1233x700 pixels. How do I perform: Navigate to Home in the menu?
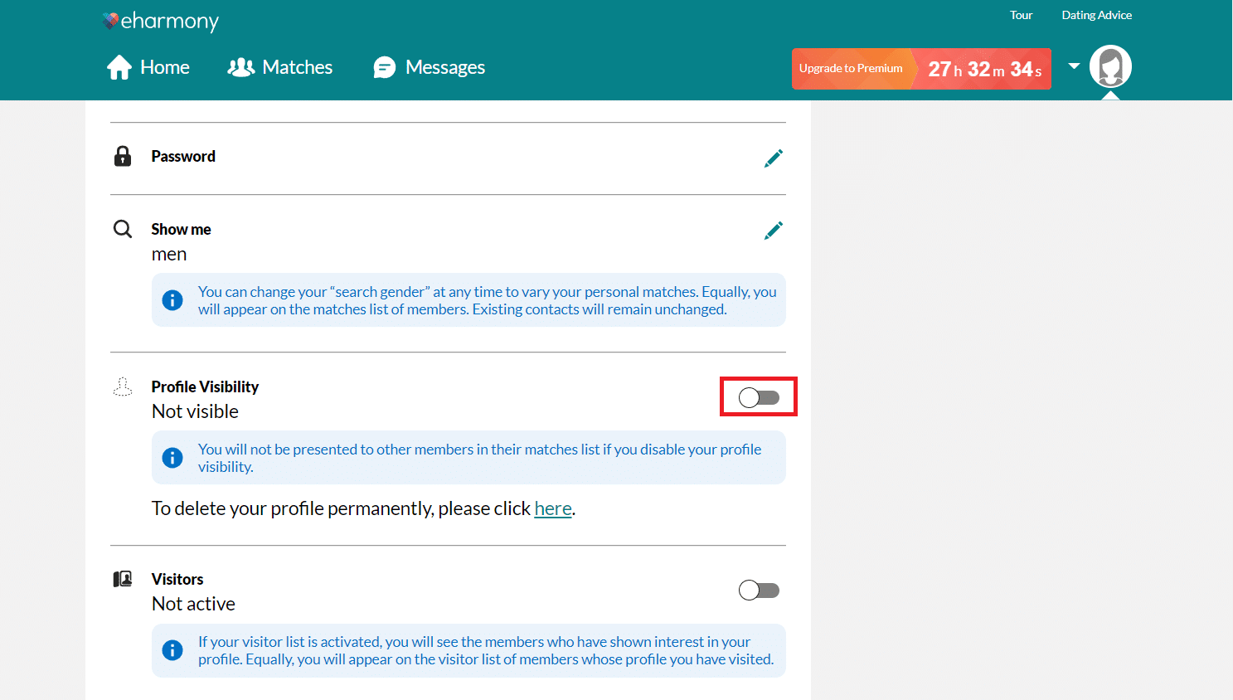[x=165, y=67]
